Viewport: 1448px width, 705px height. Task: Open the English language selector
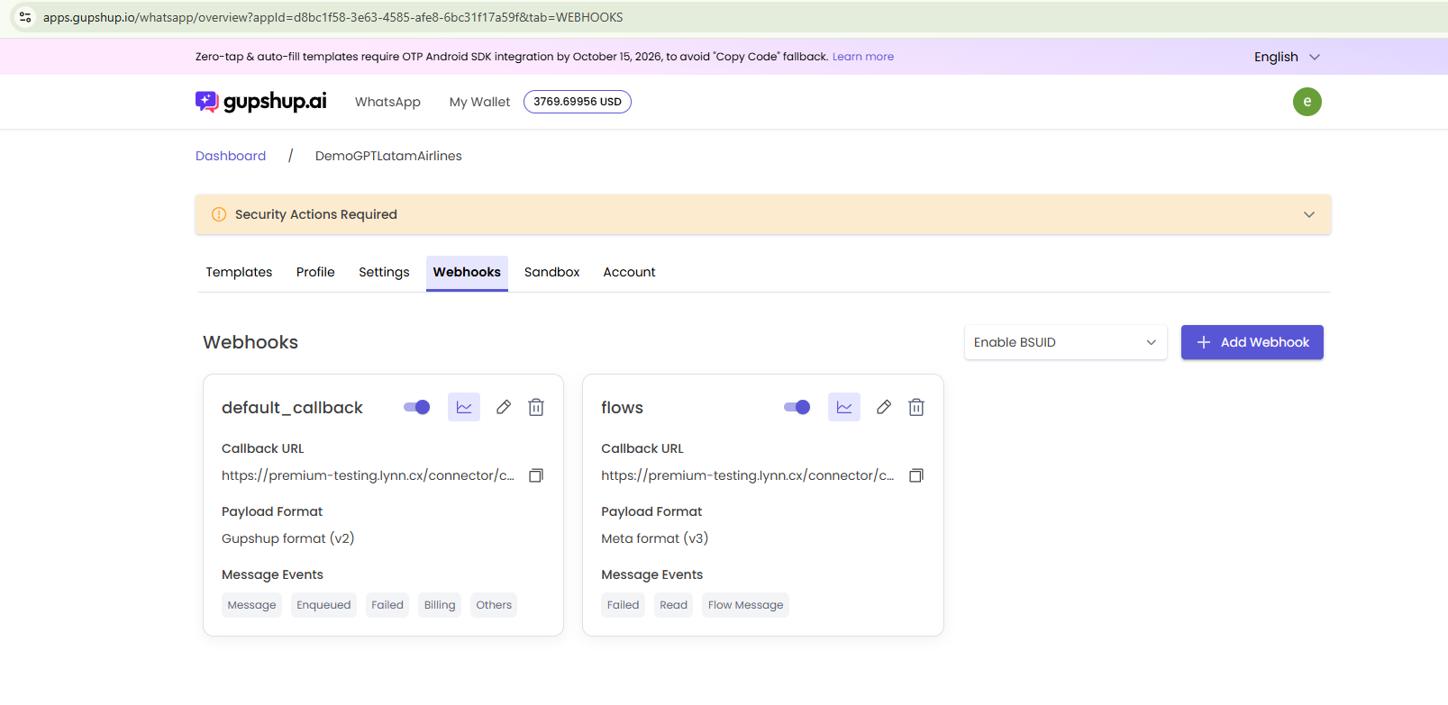[x=1288, y=57]
